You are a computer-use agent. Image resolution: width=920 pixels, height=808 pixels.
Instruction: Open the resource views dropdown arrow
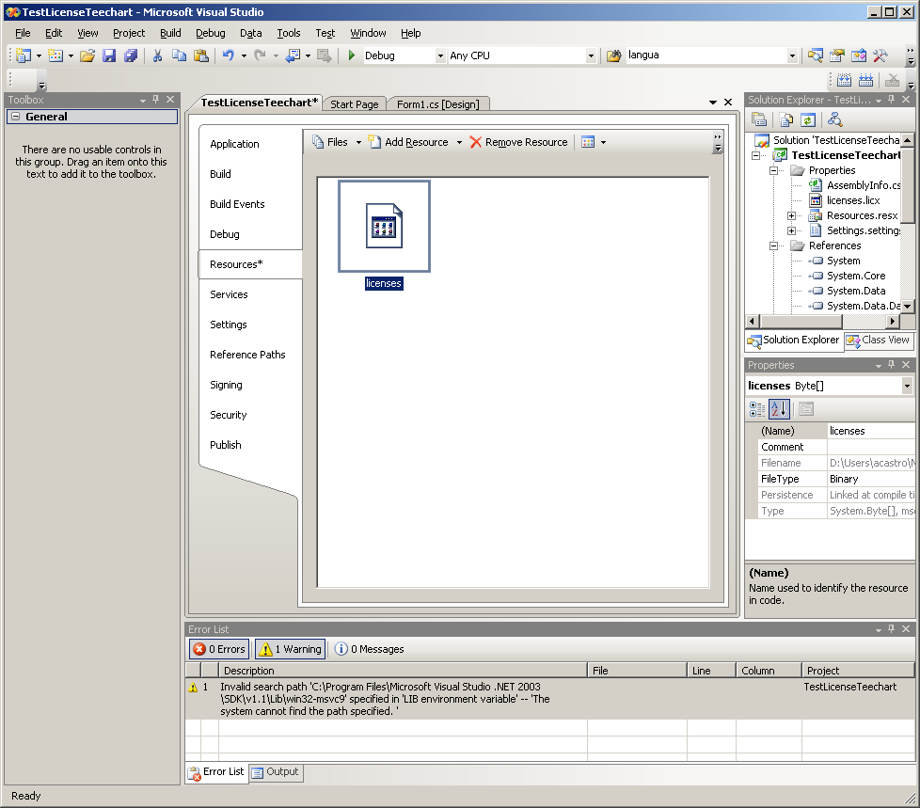[603, 142]
